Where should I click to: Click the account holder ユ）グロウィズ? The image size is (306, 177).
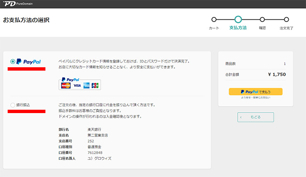(x=99, y=158)
